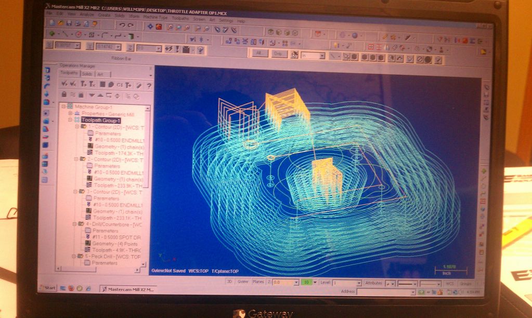Click the Verify selected operations icon
The image size is (532, 318).
coord(111,84)
